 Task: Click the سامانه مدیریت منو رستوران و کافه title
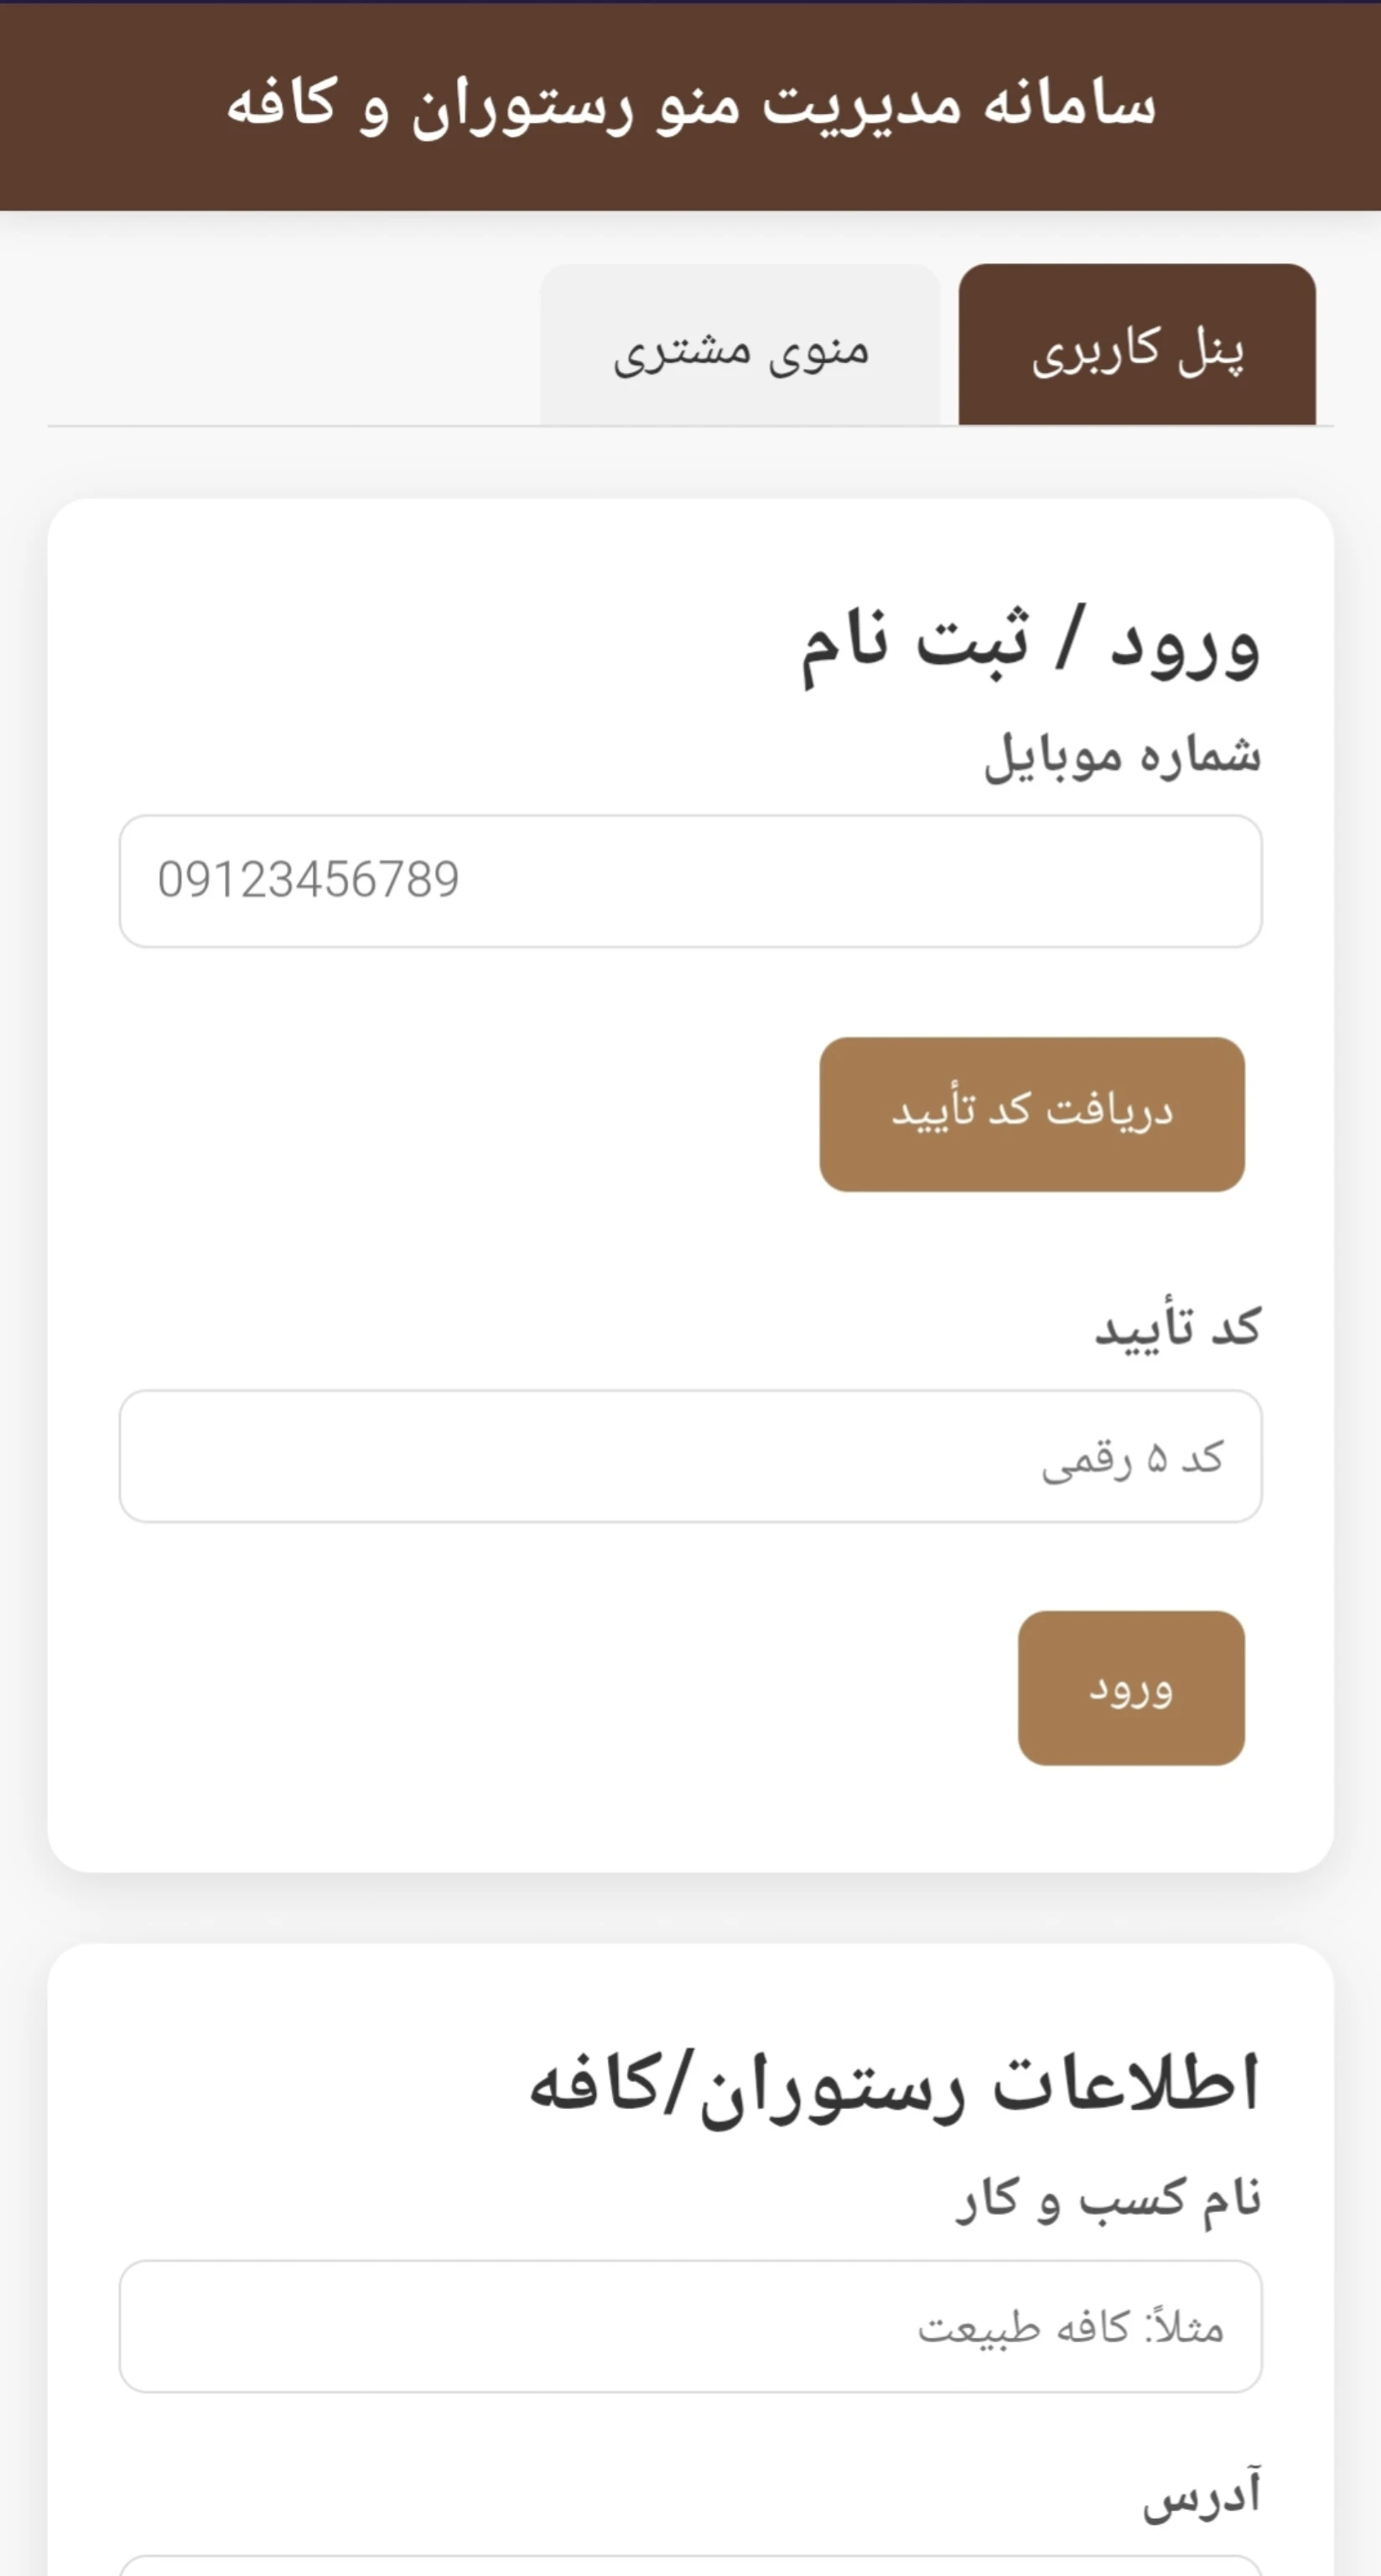(x=690, y=104)
